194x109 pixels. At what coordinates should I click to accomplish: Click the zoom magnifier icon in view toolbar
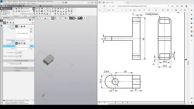tap(40, 18)
